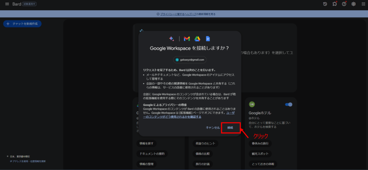Select the 荷造りのヒント chip
Image resolution: width=368 pixels, height=170 pixels.
205,143
